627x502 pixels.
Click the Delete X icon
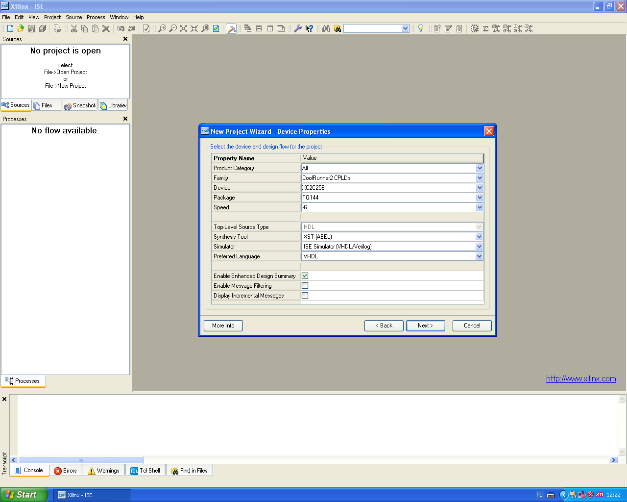point(106,28)
